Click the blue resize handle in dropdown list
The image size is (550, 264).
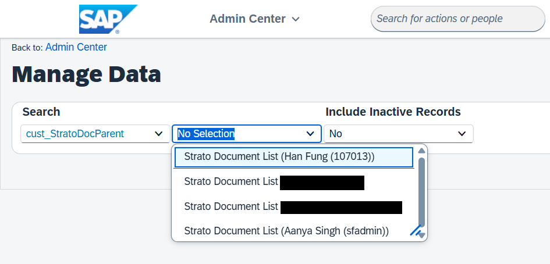point(415,231)
